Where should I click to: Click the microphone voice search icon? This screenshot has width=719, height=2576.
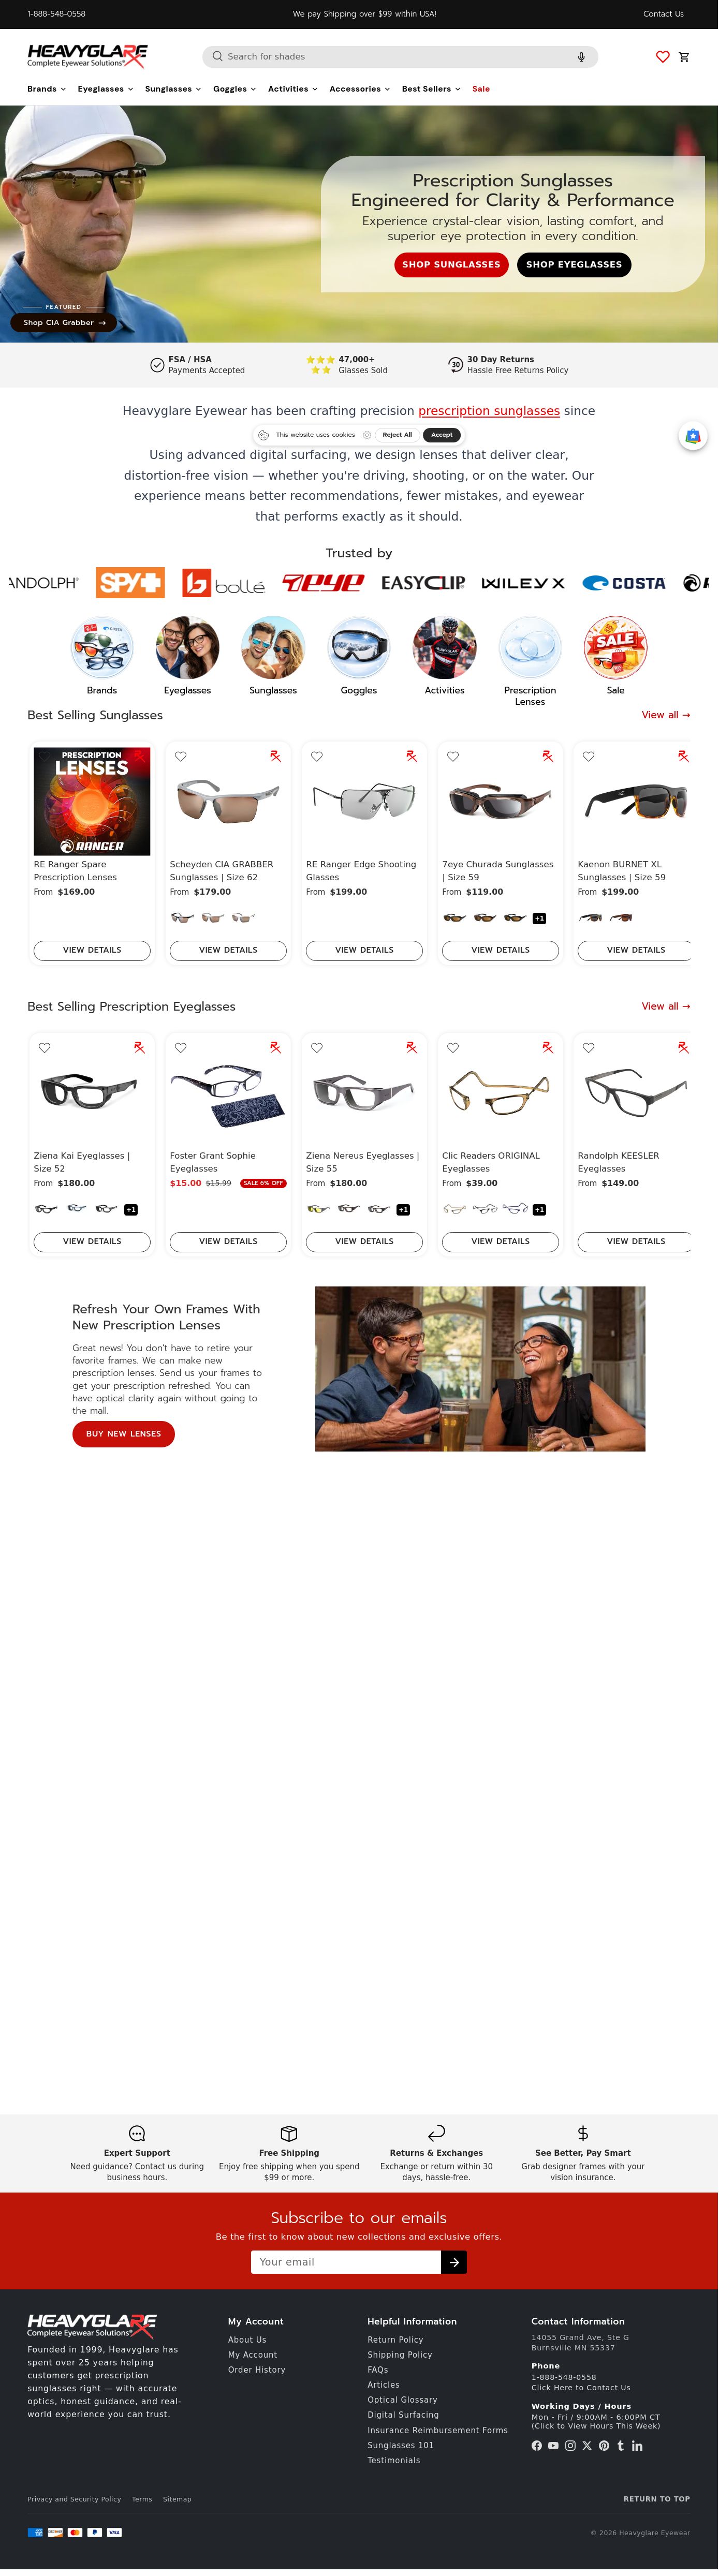pos(581,57)
